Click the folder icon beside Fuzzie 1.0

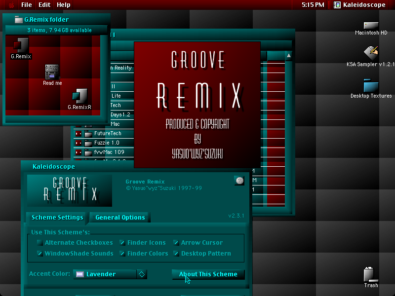(88, 143)
